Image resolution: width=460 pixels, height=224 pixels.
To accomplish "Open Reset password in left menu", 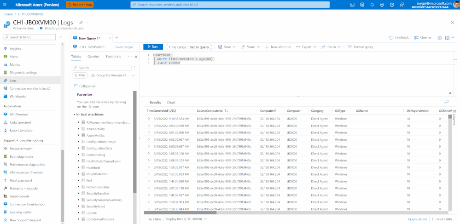I will (x=21, y=180).
